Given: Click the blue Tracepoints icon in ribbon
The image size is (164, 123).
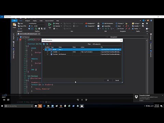Looking at the screenshot, I should point(86,26).
